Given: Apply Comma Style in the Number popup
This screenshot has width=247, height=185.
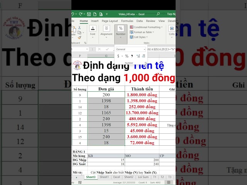Looking at the screenshot, I should click(132, 56).
